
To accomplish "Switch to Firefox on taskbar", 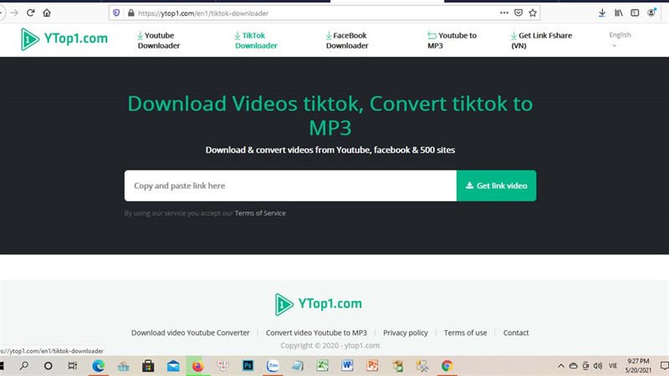I will tap(197, 366).
